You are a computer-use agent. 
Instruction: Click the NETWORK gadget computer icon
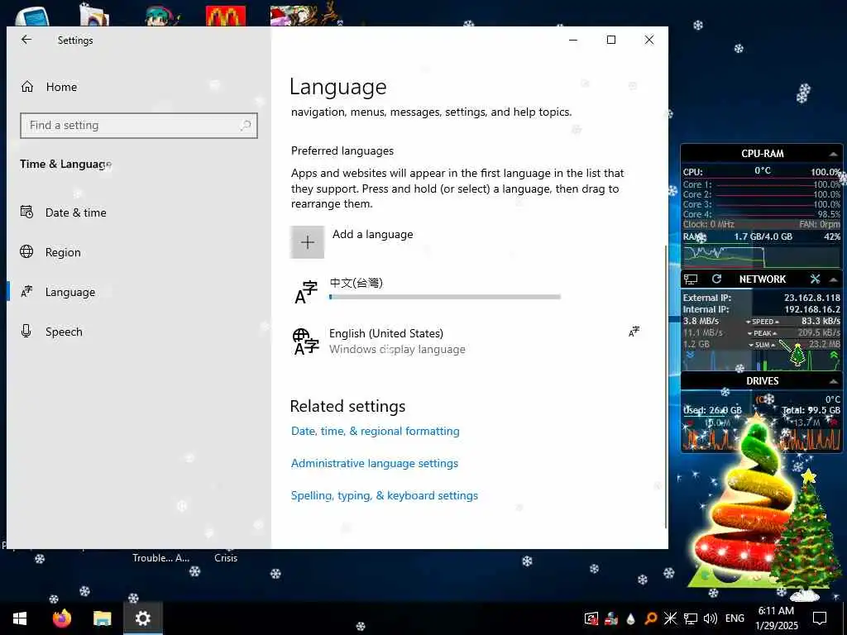tap(691, 279)
